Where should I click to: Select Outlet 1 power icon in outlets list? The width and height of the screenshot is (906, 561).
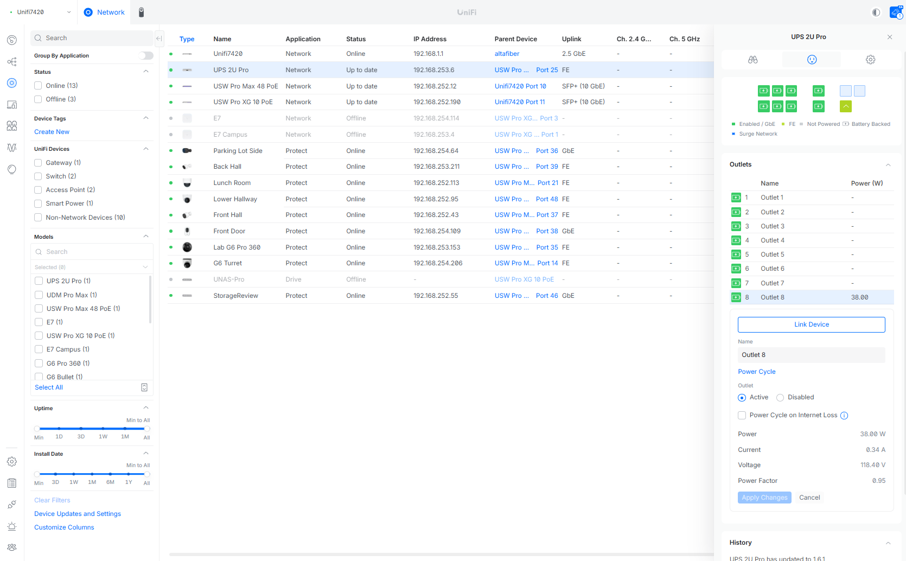(736, 197)
